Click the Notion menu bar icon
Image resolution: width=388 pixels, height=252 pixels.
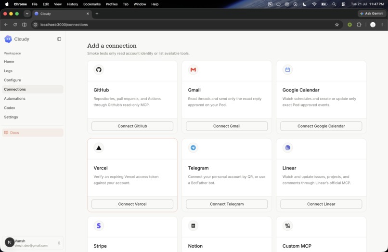(270, 4)
